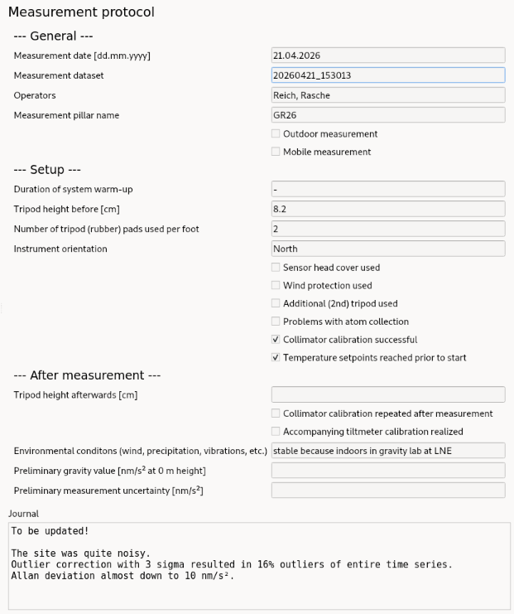
Task: Select the Operators text field
Action: 387,95
